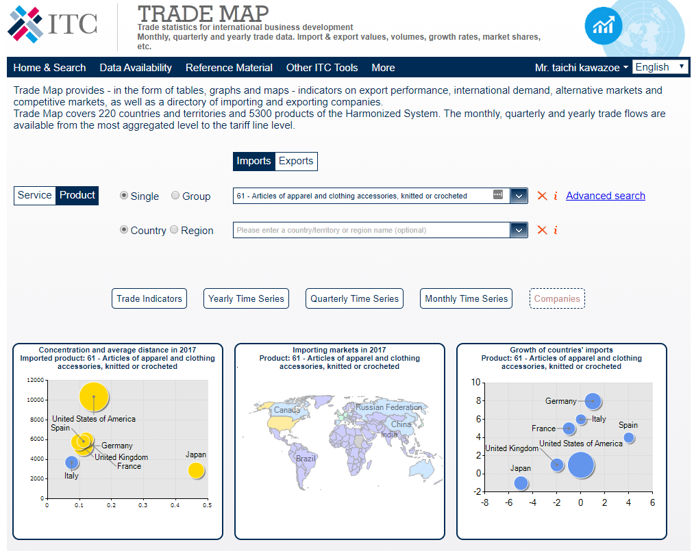Open Mr. taichi kawazoe user menu
The image size is (694, 551).
581,68
